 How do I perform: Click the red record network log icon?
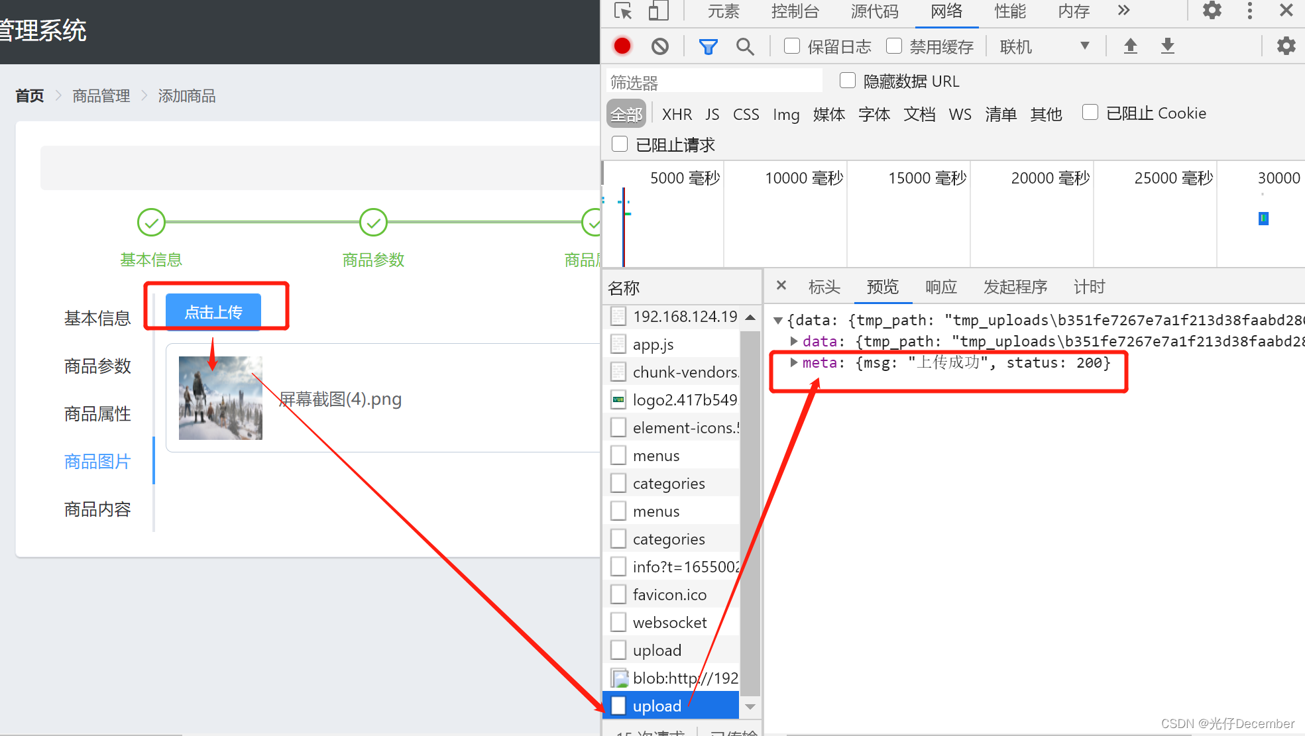coord(622,46)
